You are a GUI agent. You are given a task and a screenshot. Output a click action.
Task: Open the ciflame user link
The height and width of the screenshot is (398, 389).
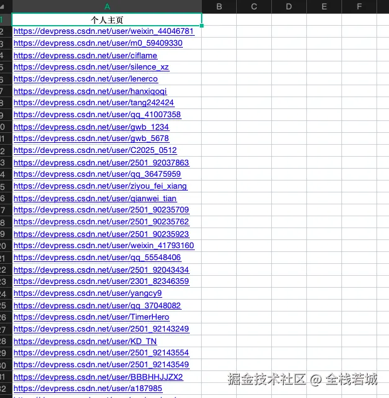tap(86, 55)
